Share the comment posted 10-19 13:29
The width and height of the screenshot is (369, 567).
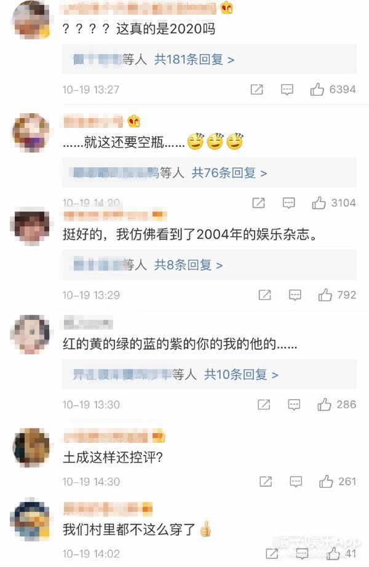coord(265,295)
